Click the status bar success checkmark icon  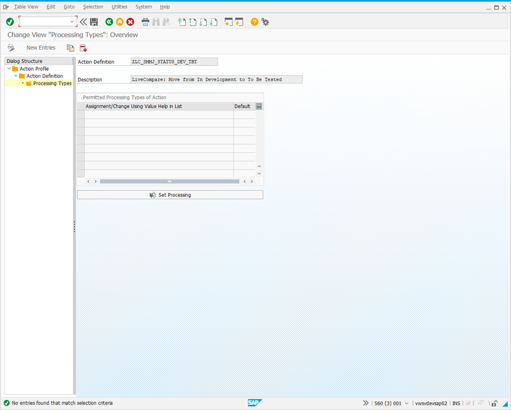[6, 403]
